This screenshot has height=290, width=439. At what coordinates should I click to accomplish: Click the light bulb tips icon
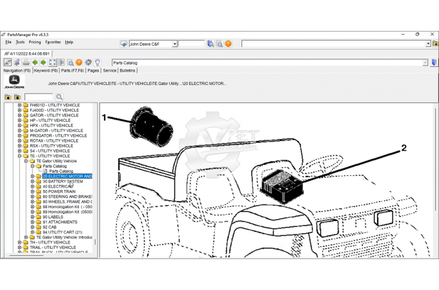pos(97,63)
